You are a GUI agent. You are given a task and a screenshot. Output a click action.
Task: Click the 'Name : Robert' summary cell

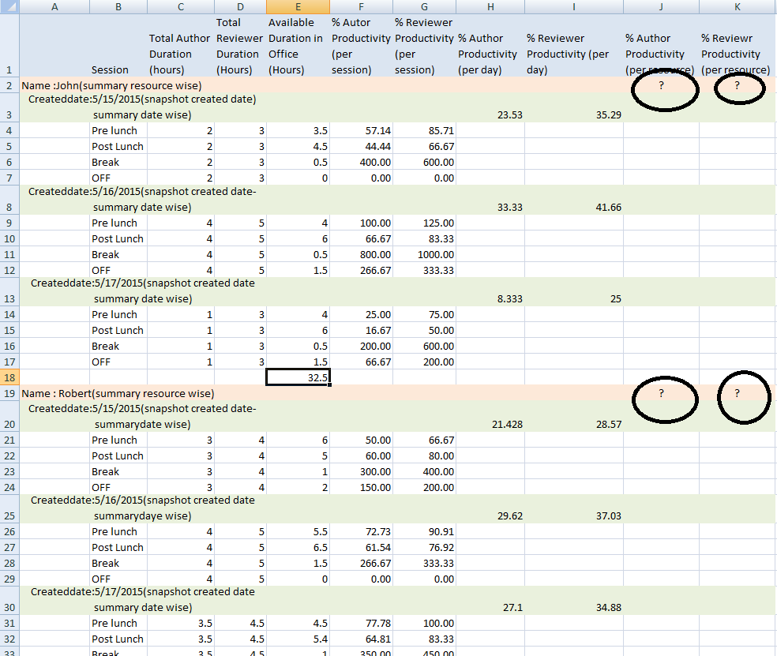118,393
